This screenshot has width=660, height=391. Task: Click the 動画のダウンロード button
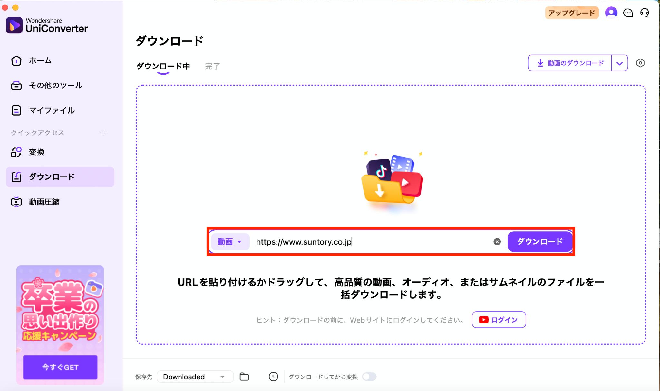pyautogui.click(x=570, y=63)
